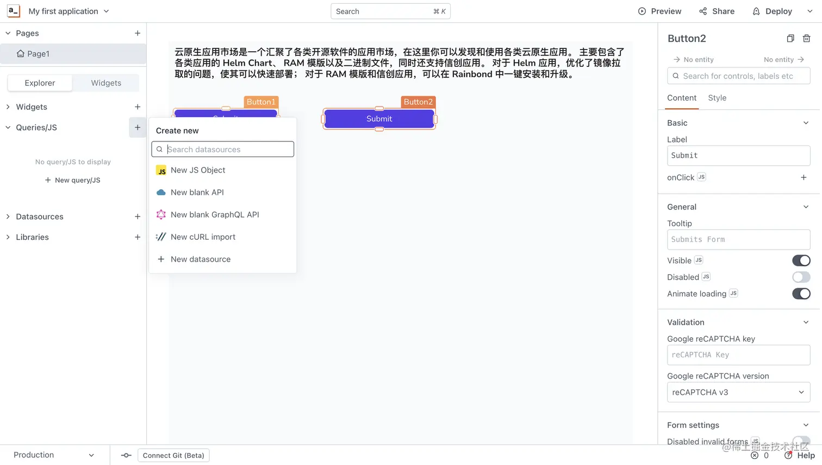
Task: Click the Help button
Action: coord(800,456)
